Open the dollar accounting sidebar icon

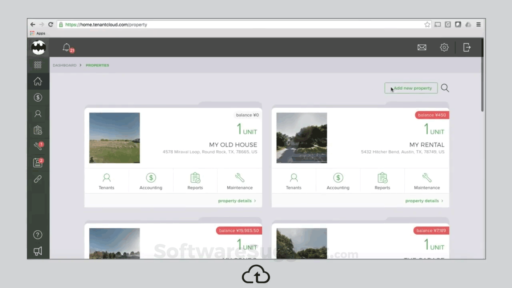tap(38, 97)
